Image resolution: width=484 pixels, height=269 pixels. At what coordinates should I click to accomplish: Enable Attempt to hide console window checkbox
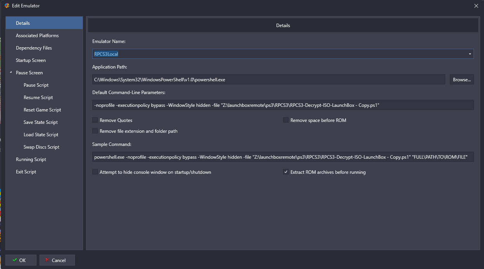pyautogui.click(x=95, y=172)
